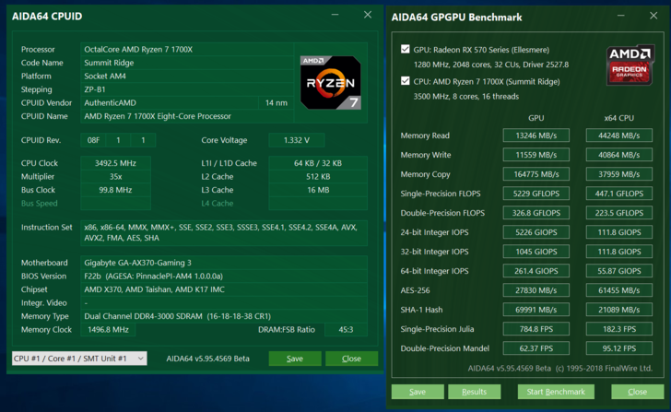This screenshot has height=412, width=671.
Task: Click the Core Voltage 1.332 V value
Action: point(297,140)
